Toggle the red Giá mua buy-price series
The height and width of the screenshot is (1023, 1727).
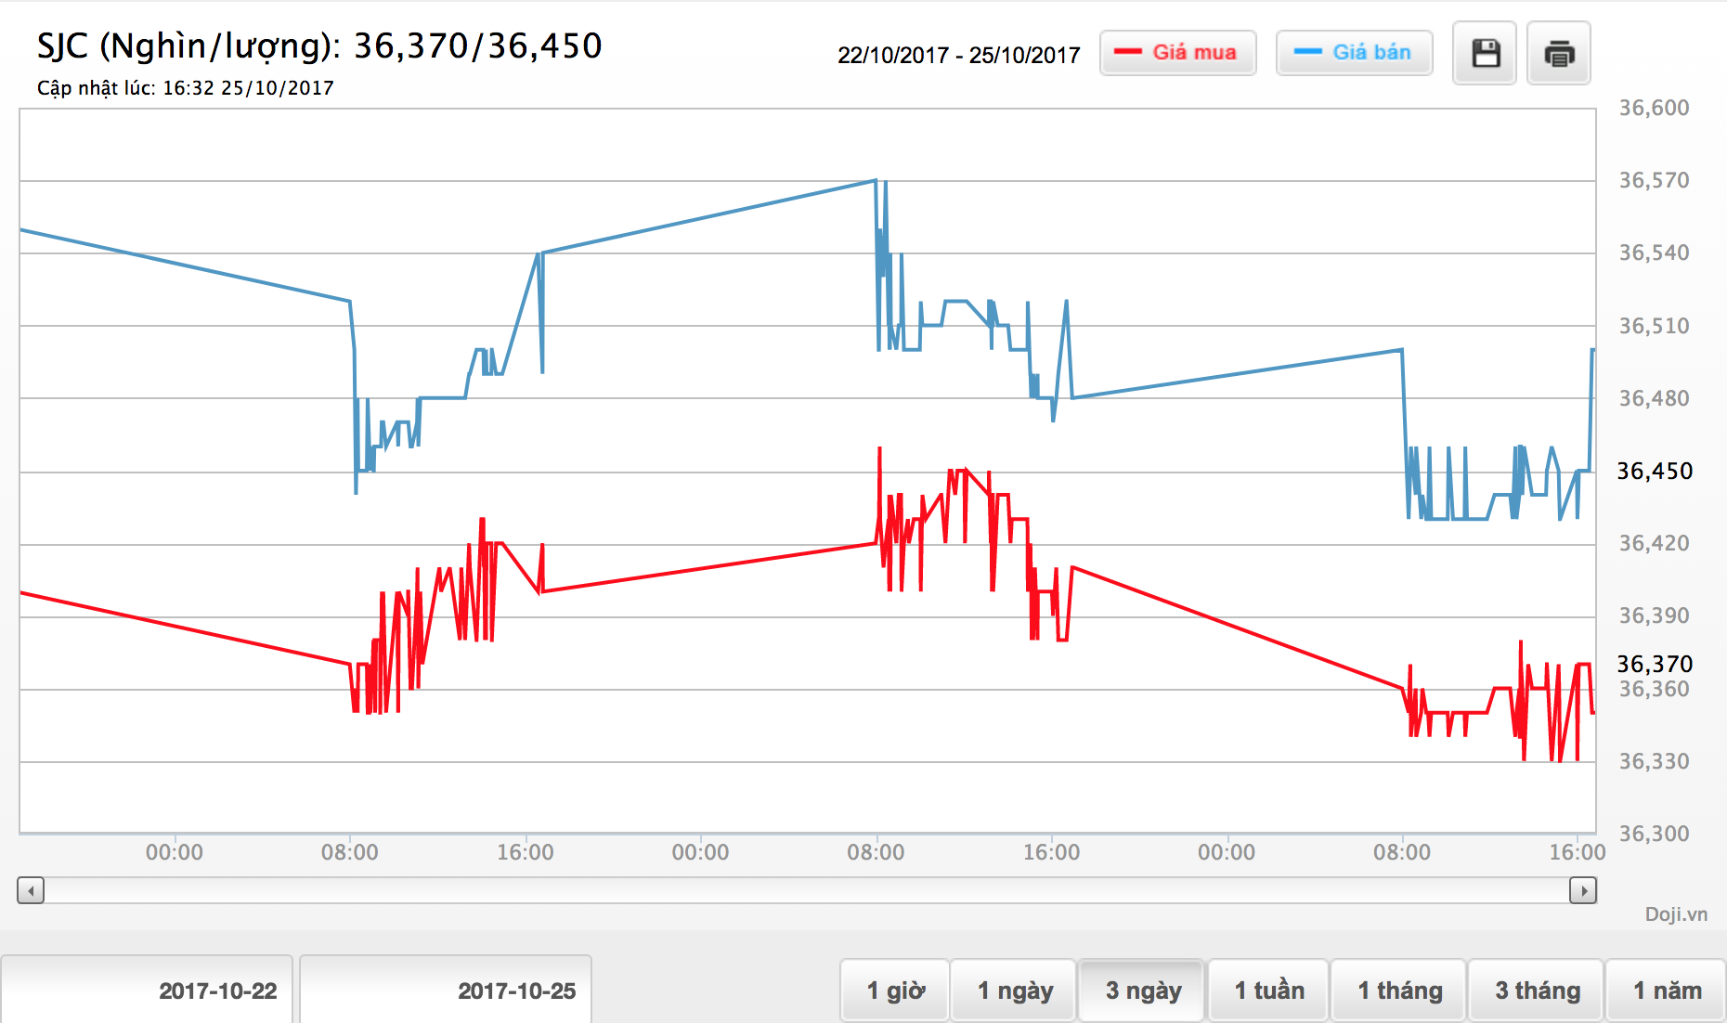(x=1178, y=53)
